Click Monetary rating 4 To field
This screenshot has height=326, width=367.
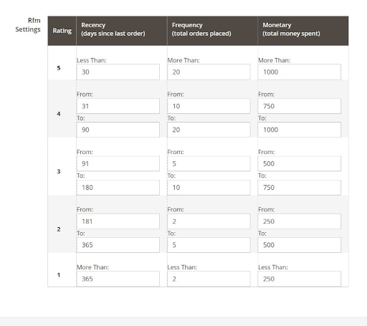point(300,130)
